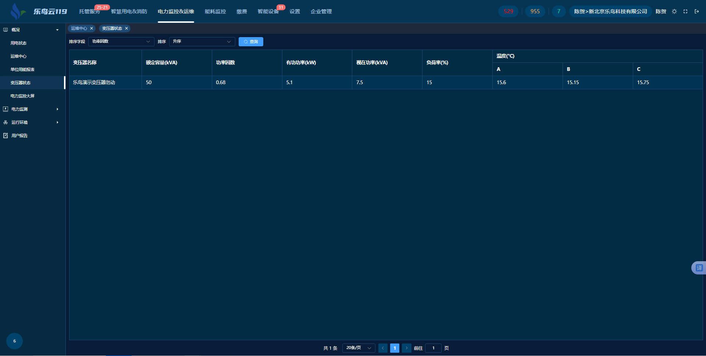
Task: Click the 乐鸟云119 logo
Action: pyautogui.click(x=39, y=11)
